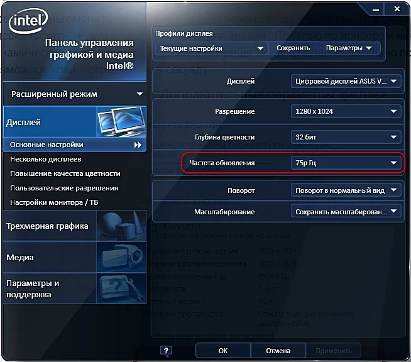Open the Поворот rotation dropdown
Screen dimensions: 411x362
pos(345,190)
